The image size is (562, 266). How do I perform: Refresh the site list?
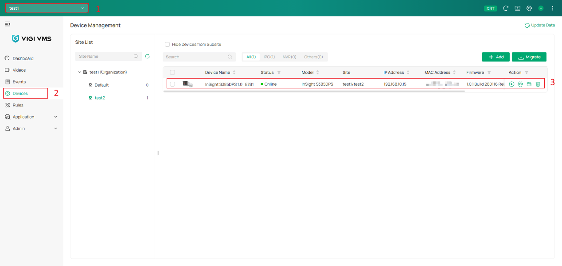pos(148,57)
